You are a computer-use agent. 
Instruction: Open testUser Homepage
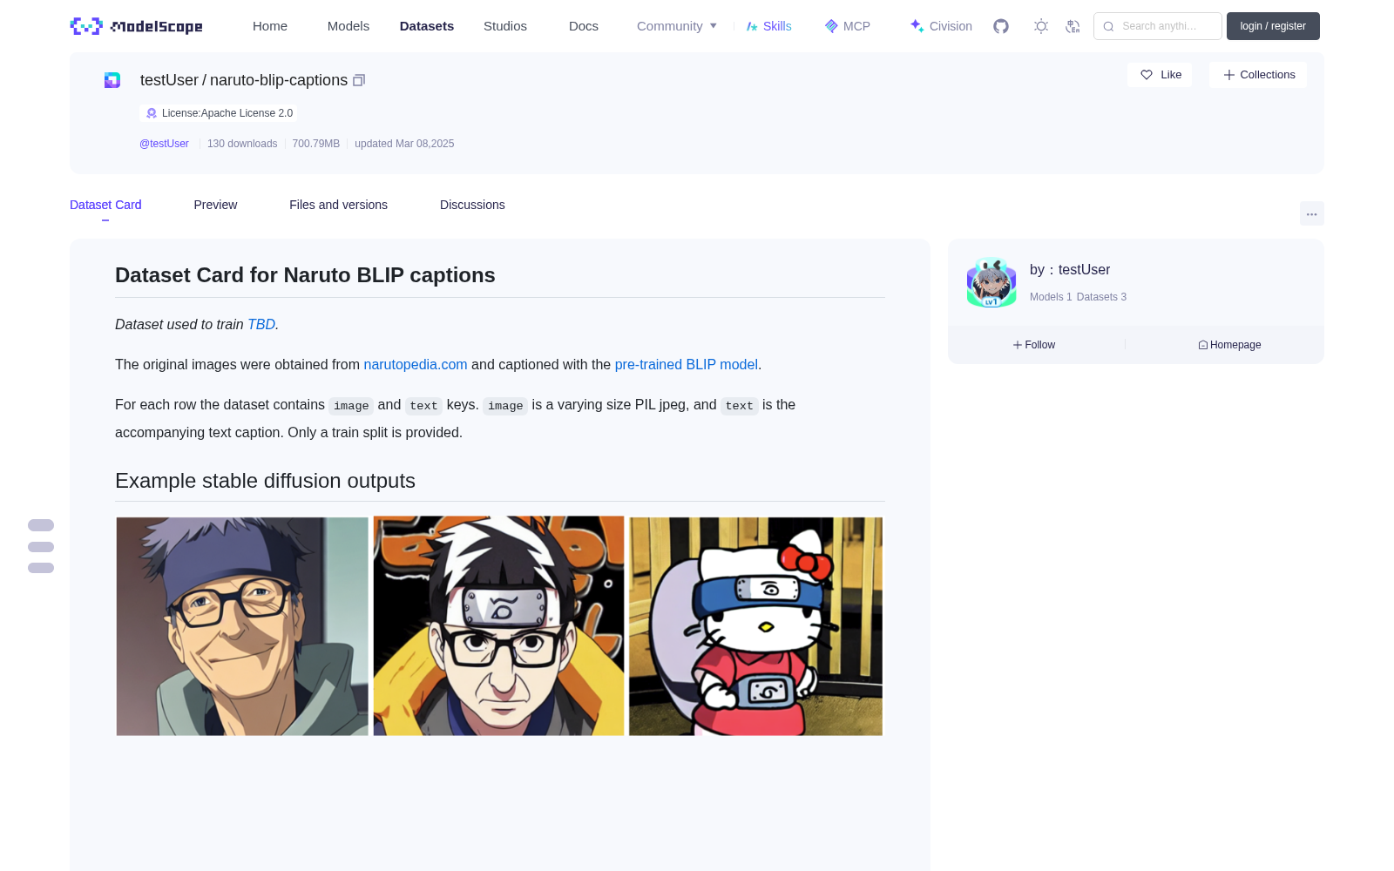point(1229,345)
